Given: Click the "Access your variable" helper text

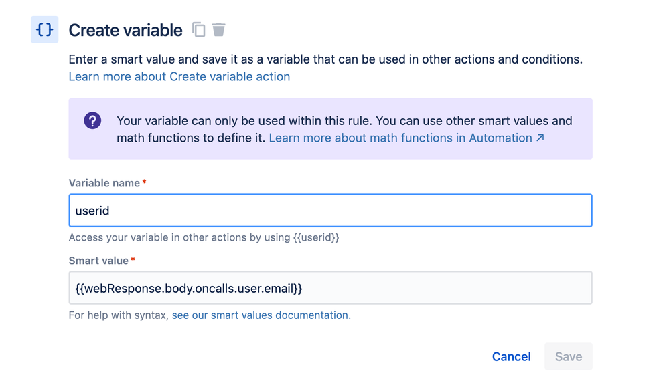Looking at the screenshot, I should click(204, 237).
